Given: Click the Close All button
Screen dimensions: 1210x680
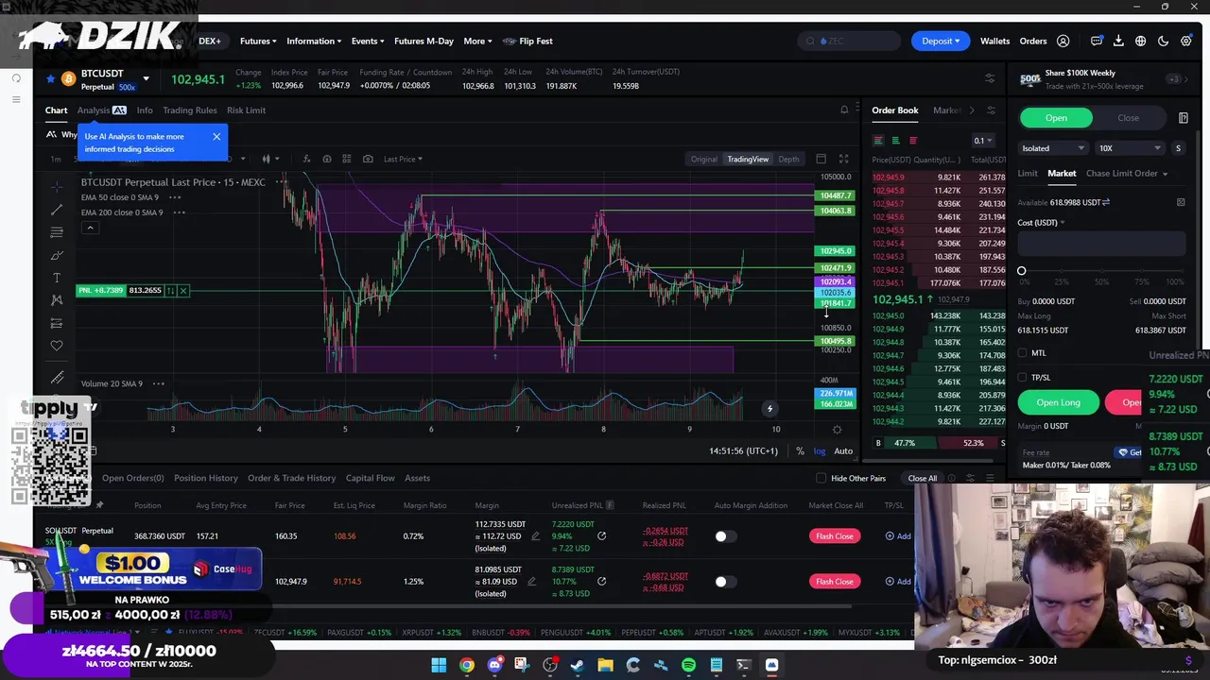Looking at the screenshot, I should click(923, 478).
